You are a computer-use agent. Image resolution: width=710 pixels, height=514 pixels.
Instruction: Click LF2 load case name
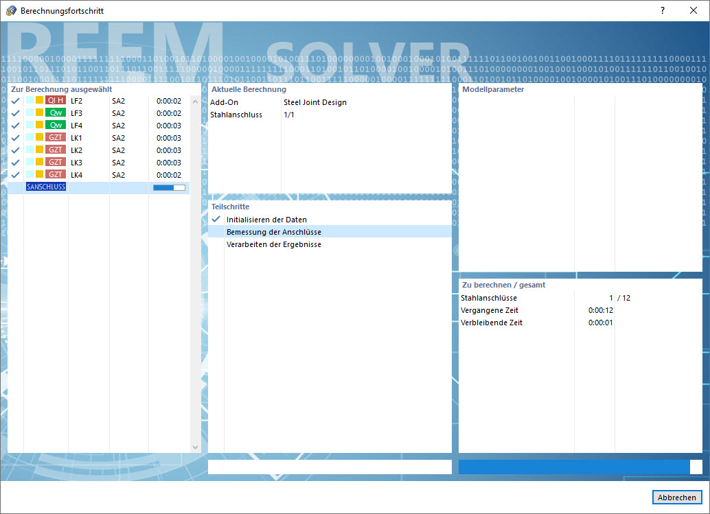76,101
